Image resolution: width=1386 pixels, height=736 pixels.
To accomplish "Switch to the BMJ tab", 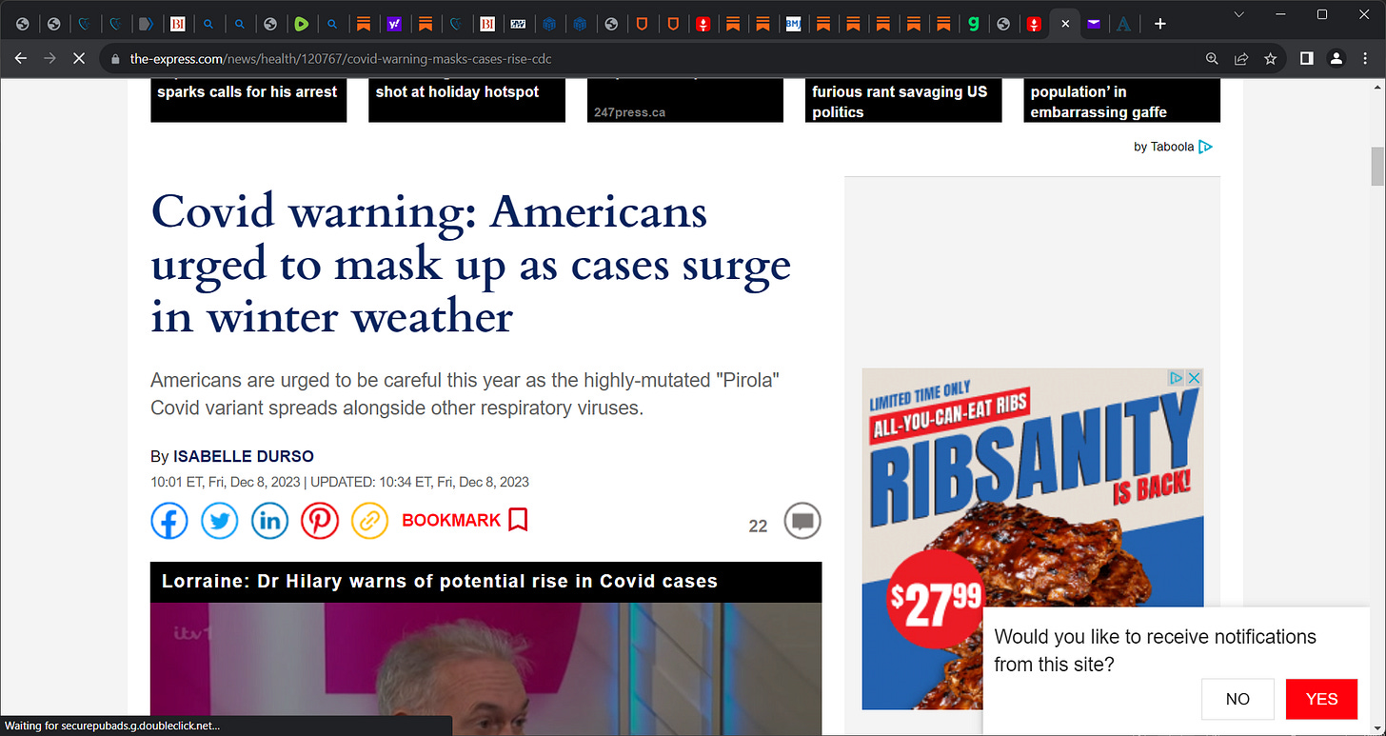I will point(793,24).
